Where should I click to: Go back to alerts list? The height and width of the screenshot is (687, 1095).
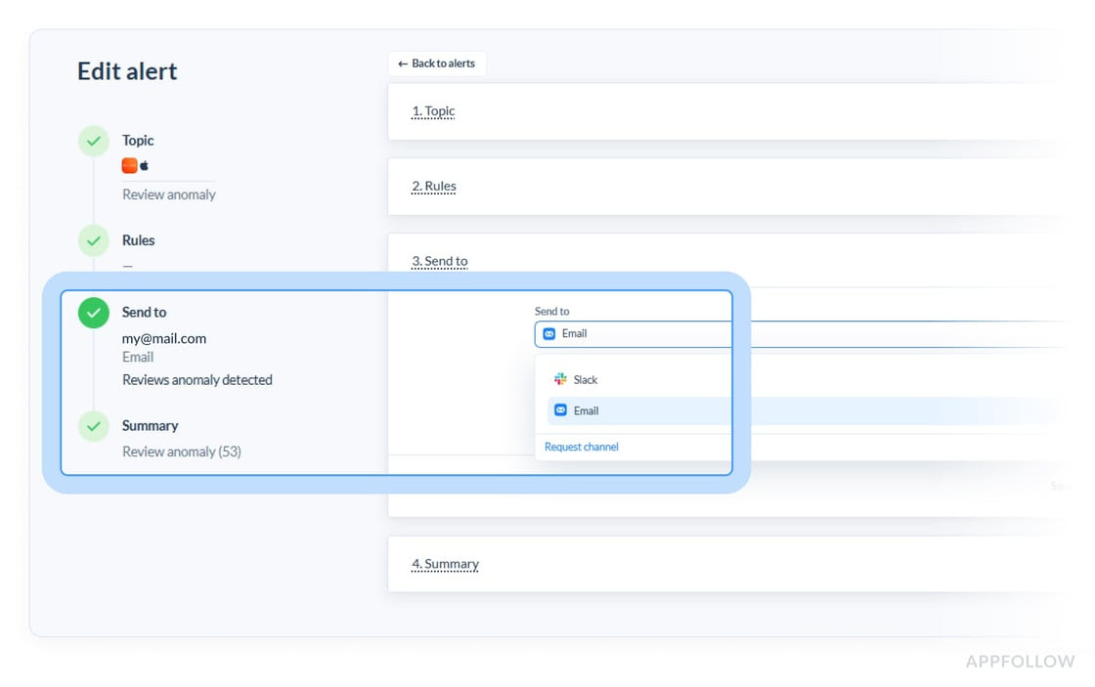click(437, 64)
